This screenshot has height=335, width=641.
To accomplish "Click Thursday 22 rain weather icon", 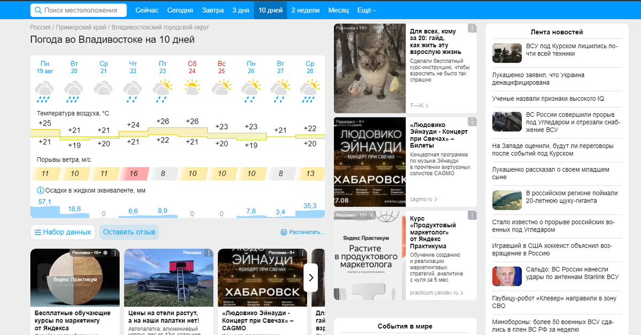I will (x=133, y=91).
